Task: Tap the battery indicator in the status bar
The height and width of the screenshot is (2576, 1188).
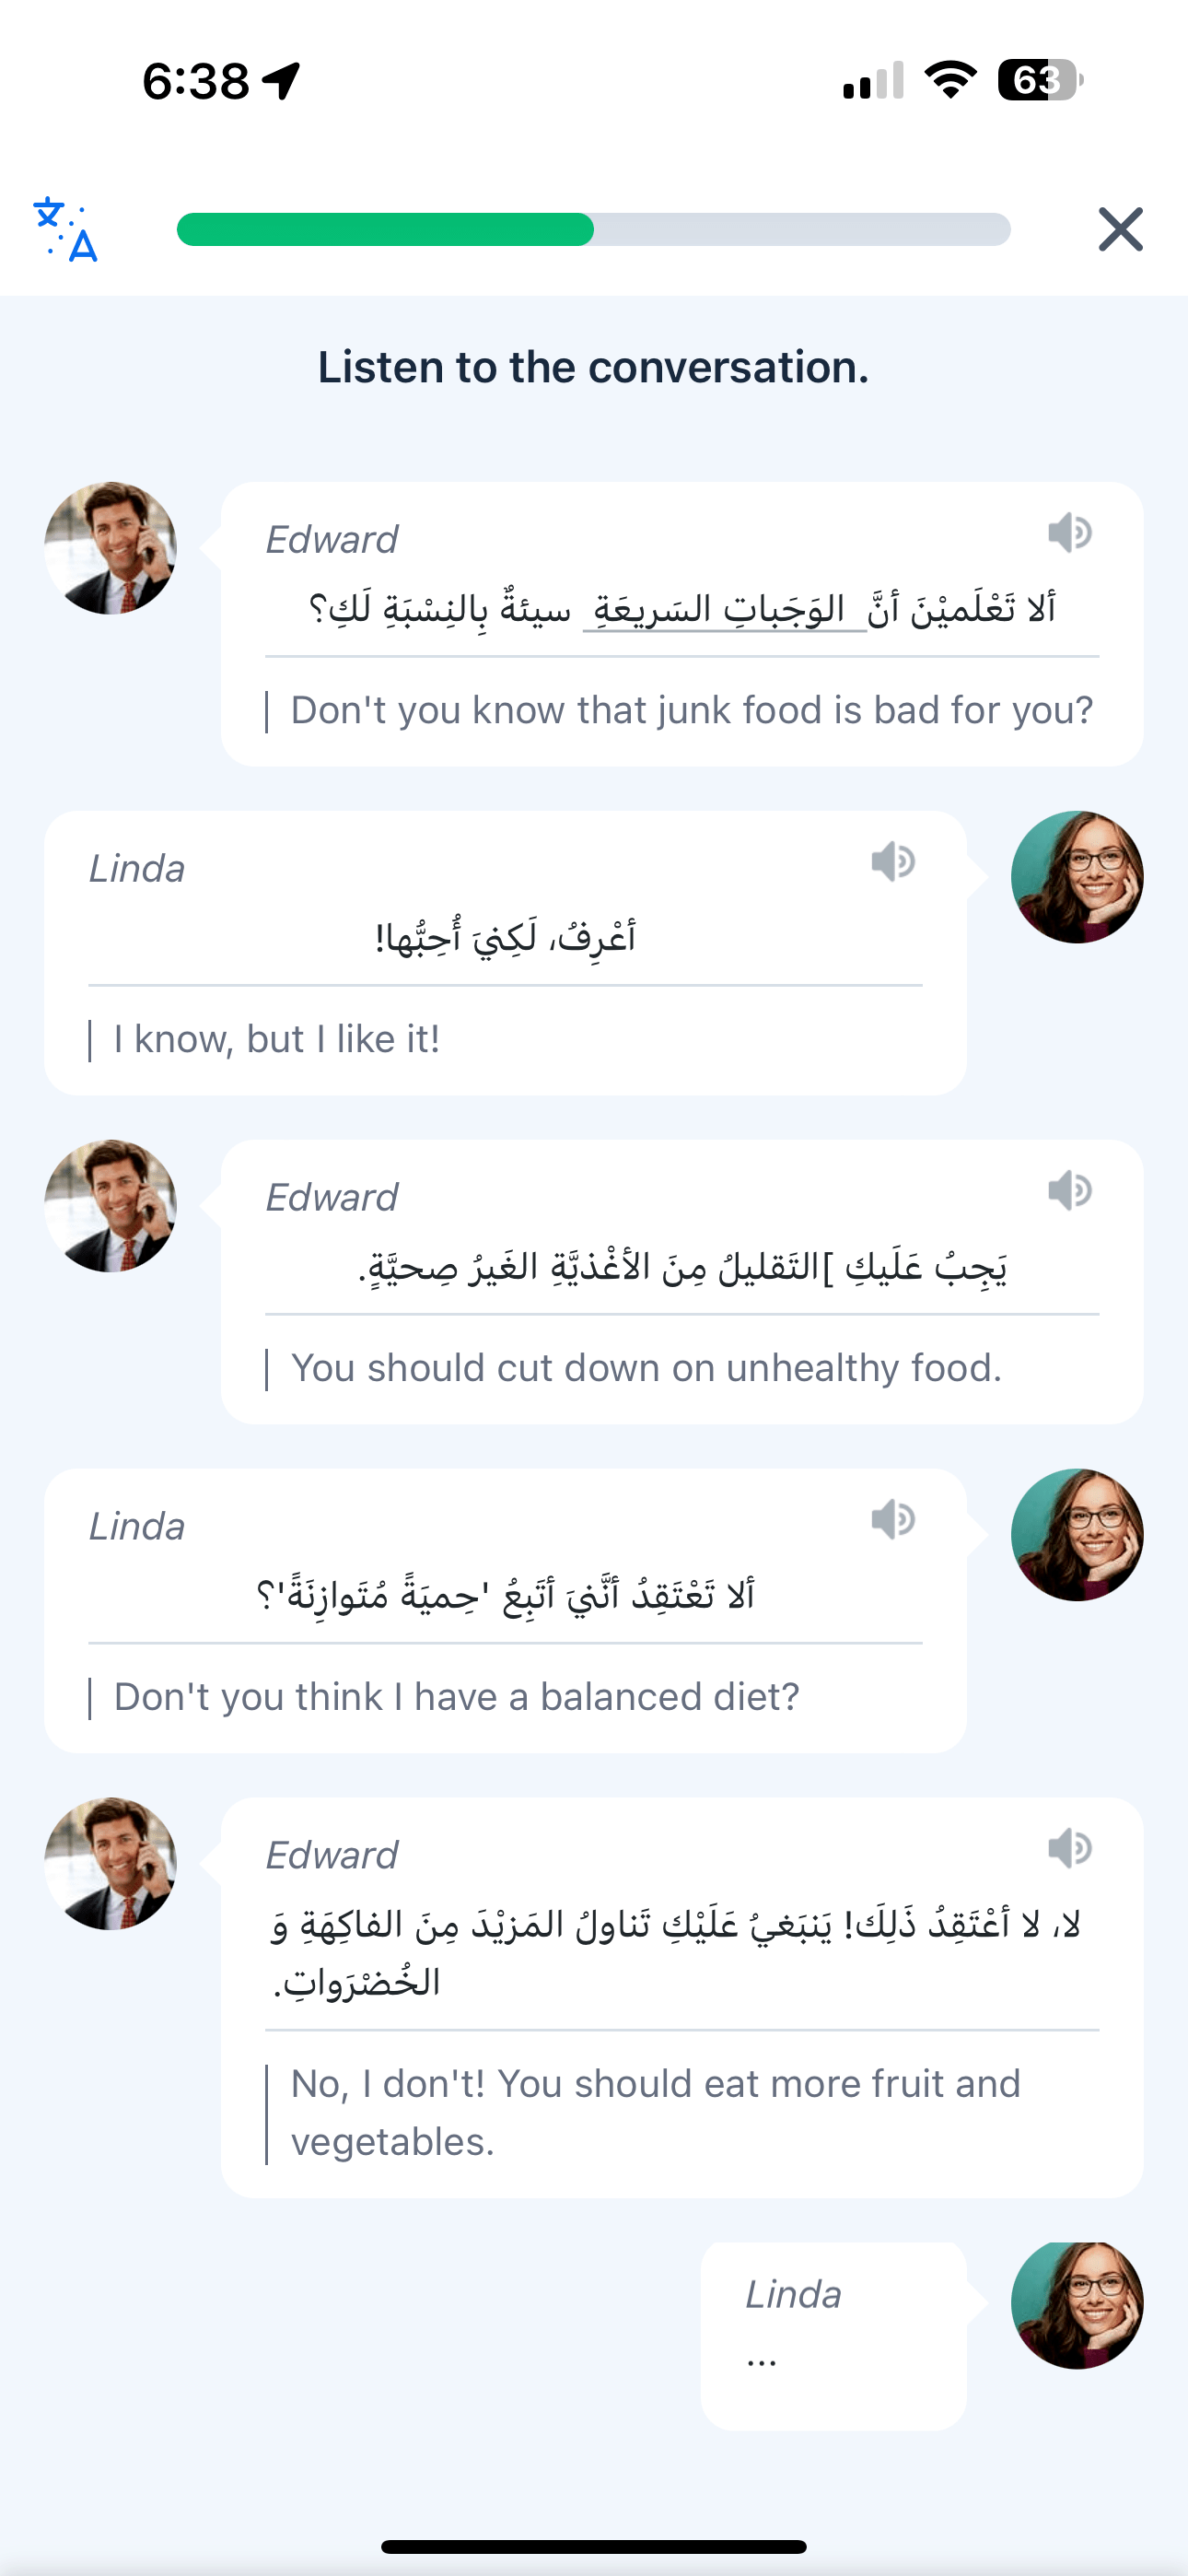Action: click(x=1039, y=80)
